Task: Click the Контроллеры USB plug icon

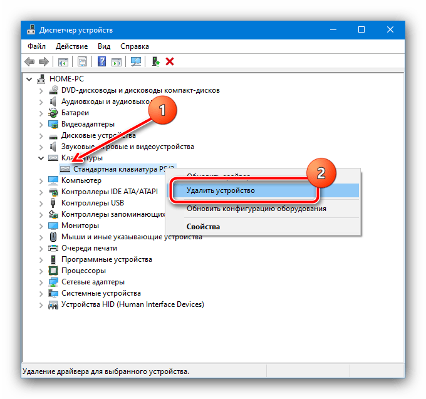Action: click(x=53, y=203)
